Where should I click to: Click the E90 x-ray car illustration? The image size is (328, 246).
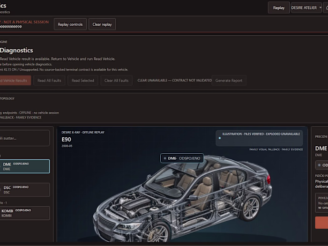(x=183, y=199)
